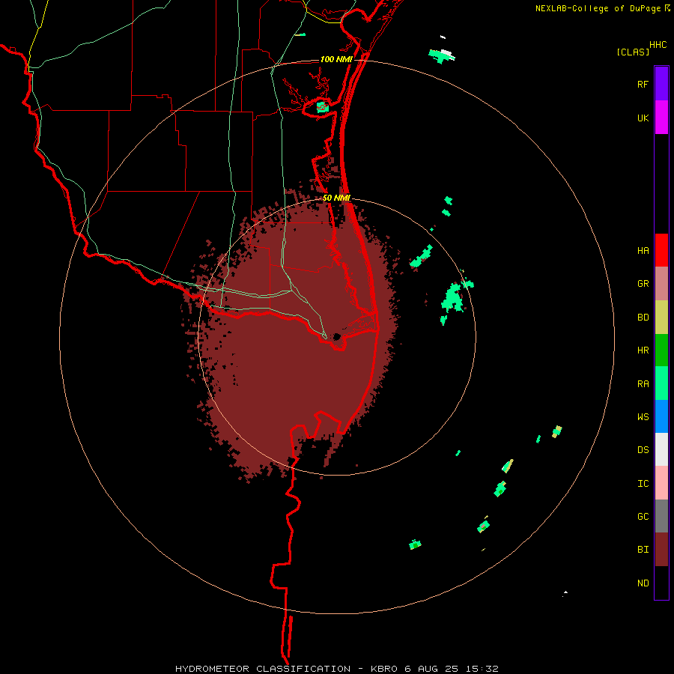
Task: Click the ND black legend swatch
Action: tap(661, 583)
